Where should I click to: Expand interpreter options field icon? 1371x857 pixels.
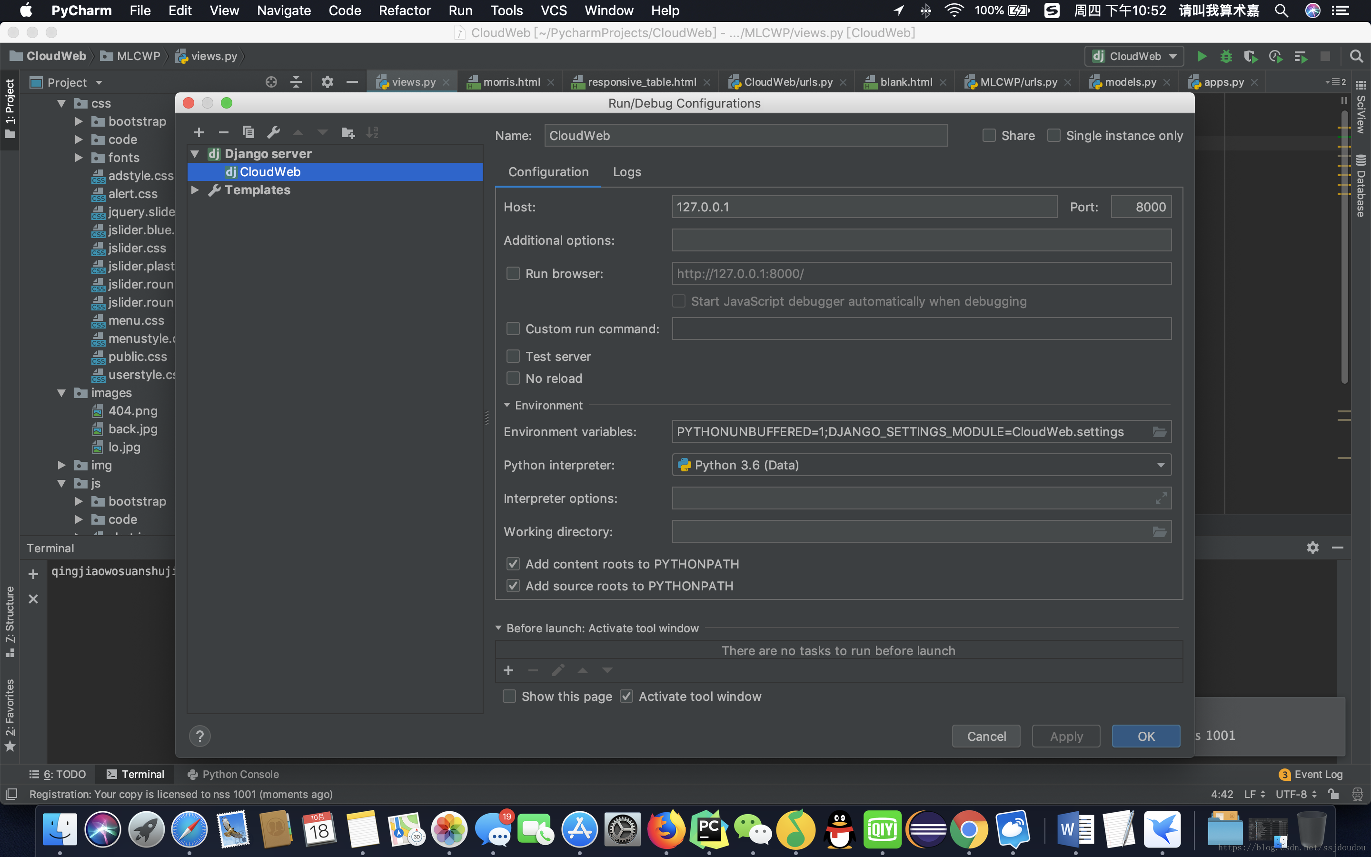coord(1161,498)
